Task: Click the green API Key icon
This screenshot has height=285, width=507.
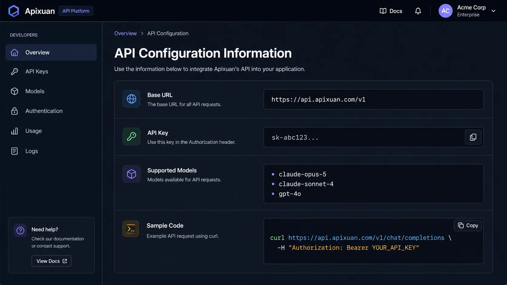Action: pyautogui.click(x=132, y=137)
